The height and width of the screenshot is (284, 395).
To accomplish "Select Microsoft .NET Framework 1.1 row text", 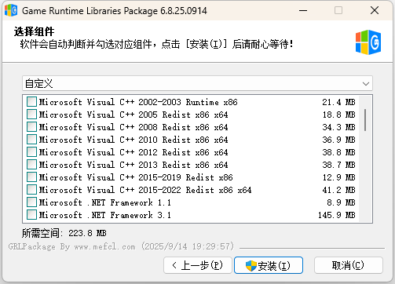I will coord(105,202).
